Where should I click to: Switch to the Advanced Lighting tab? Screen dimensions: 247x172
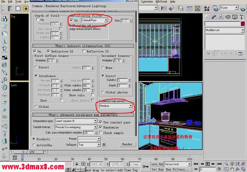pos(91,6)
